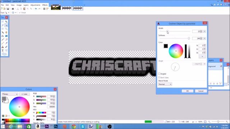Select the Line/Curve tool
This screenshot has width=230, height=129.
point(6,50)
